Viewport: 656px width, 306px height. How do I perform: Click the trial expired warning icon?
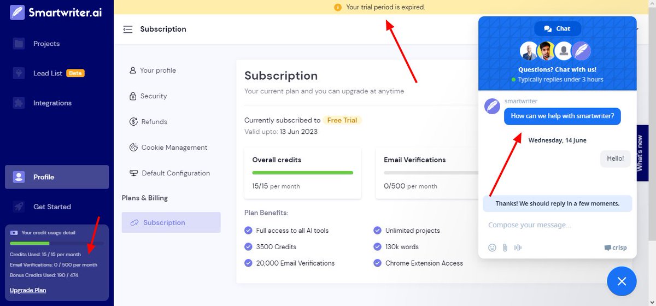(x=338, y=7)
